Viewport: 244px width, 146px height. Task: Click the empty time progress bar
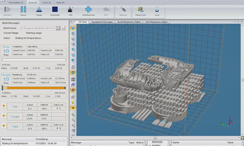point(34,60)
